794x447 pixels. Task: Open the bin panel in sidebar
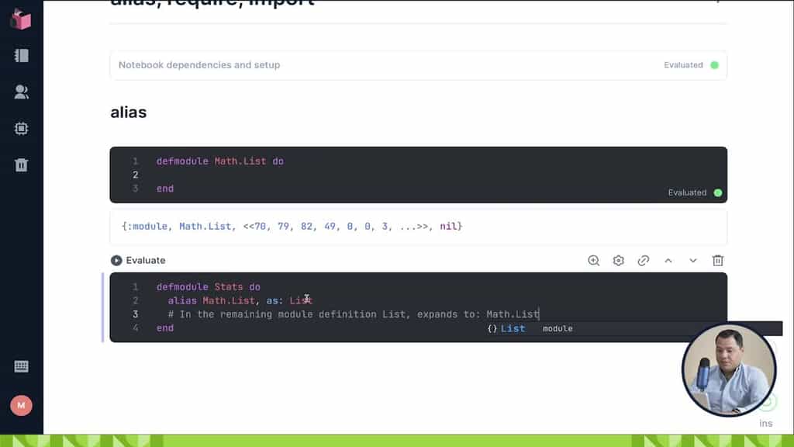click(20, 165)
